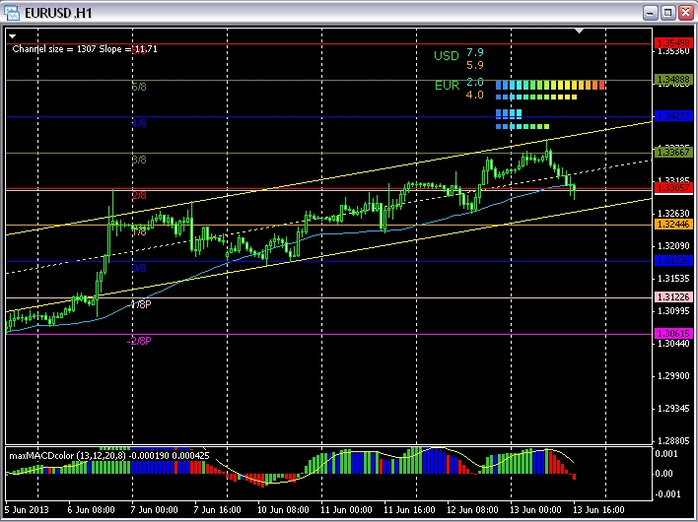Image resolution: width=698 pixels, height=522 pixels.
Task: Click the -2/8P Murrey level label
Action: click(x=139, y=341)
